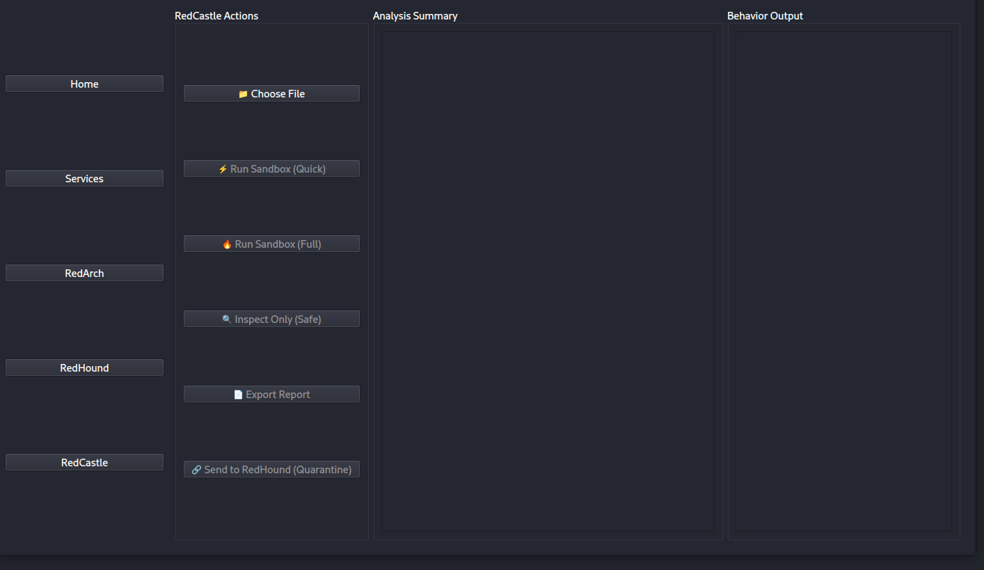Click the Export Report button
Viewport: 984px width, 570px height.
[x=271, y=394]
